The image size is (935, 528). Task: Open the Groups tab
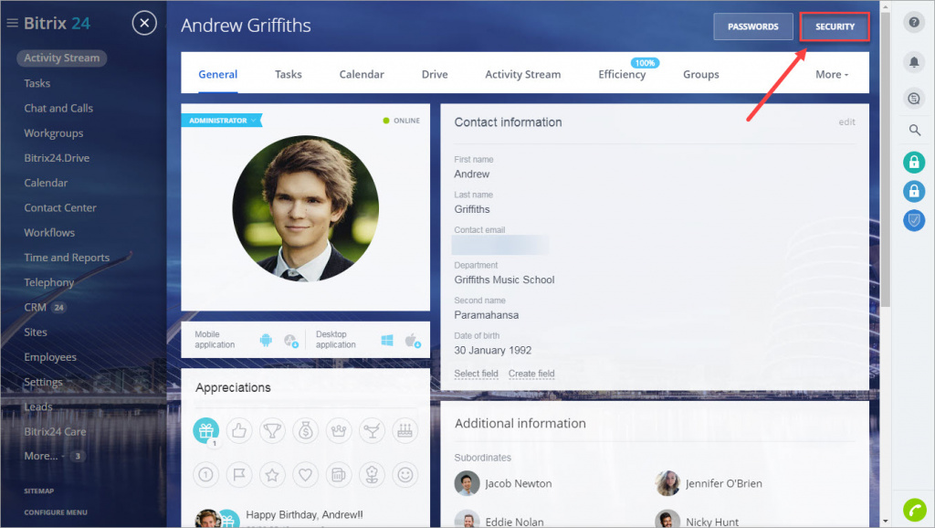[700, 75]
